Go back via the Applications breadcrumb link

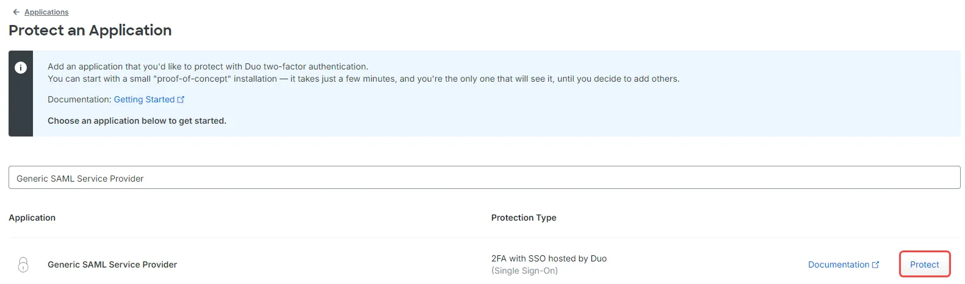[46, 12]
